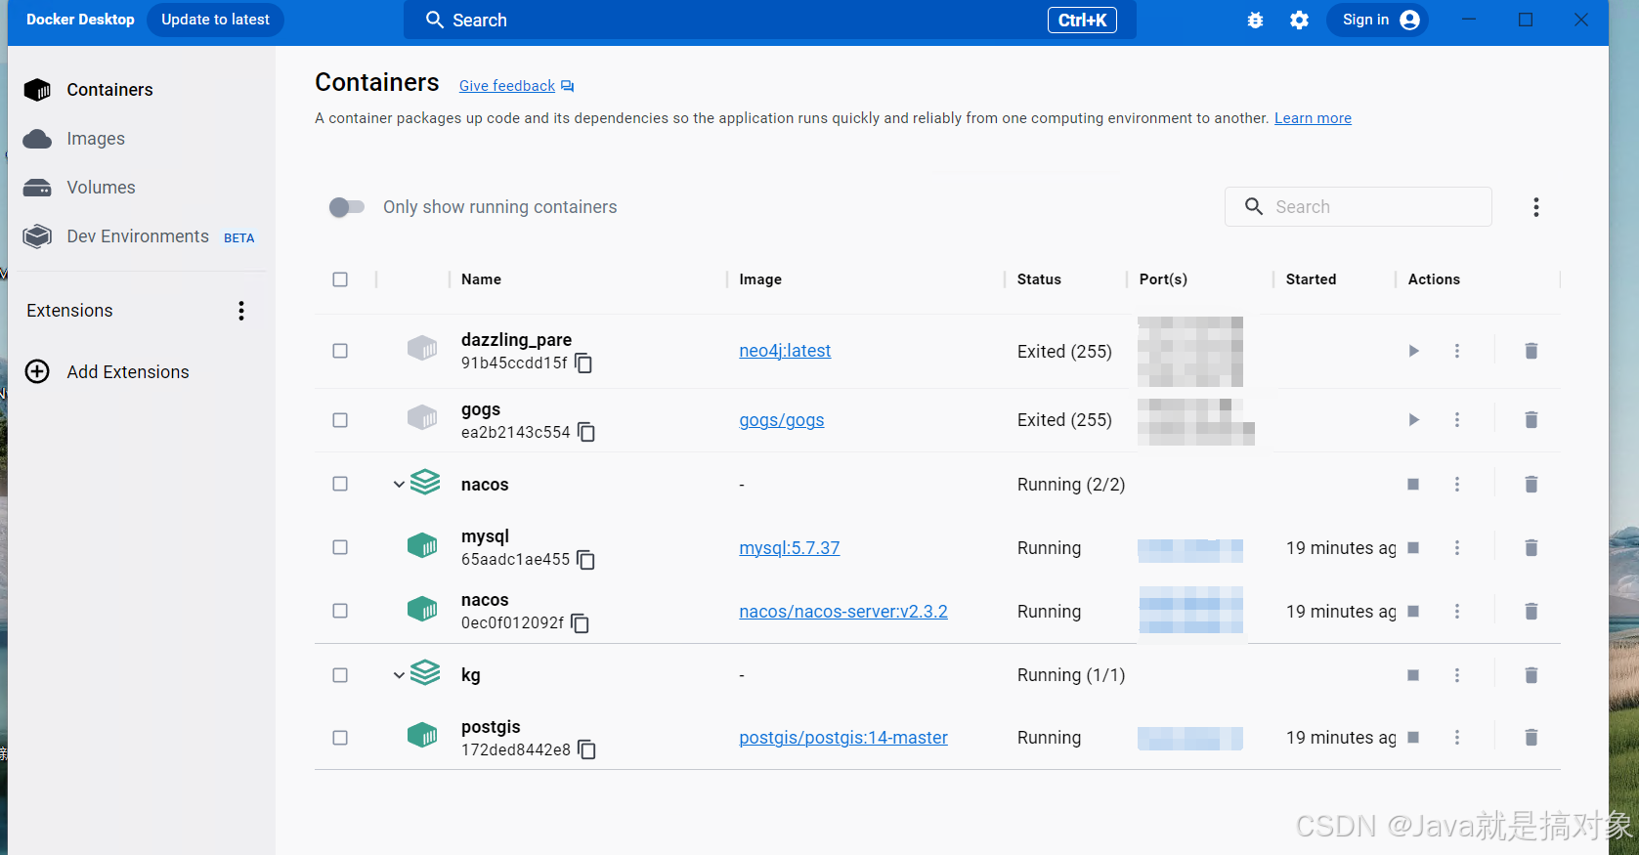1639x855 pixels.
Task: Open the troubleshoot bug icon
Action: click(x=1256, y=20)
